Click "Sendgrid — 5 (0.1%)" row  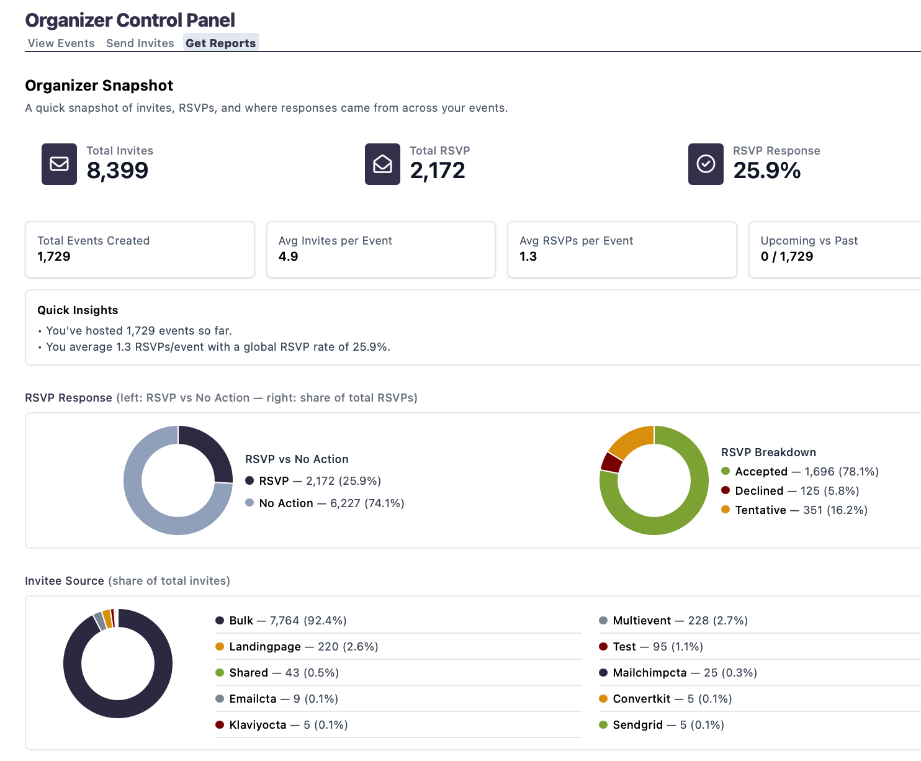[x=760, y=724]
